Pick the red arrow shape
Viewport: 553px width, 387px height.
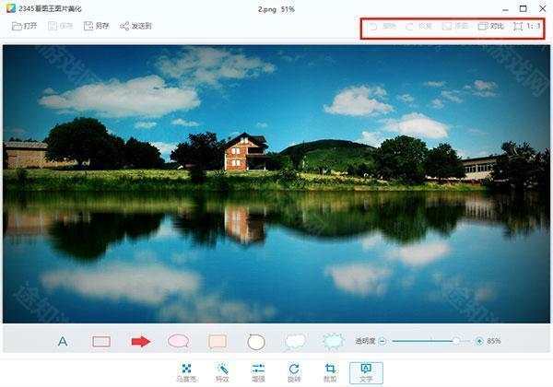(x=140, y=341)
